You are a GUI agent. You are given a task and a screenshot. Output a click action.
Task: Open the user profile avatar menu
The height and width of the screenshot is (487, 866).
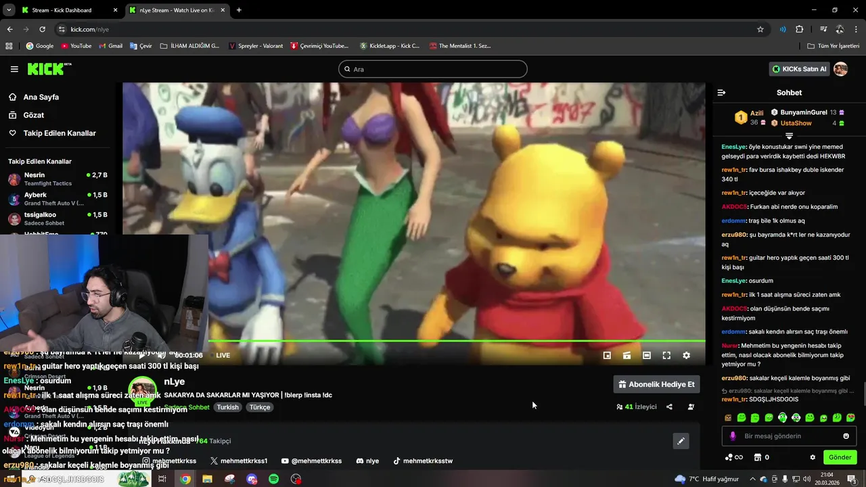coord(841,69)
